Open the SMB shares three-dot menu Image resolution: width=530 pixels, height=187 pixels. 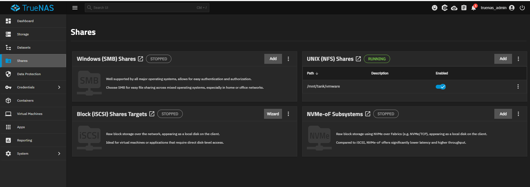(x=288, y=59)
